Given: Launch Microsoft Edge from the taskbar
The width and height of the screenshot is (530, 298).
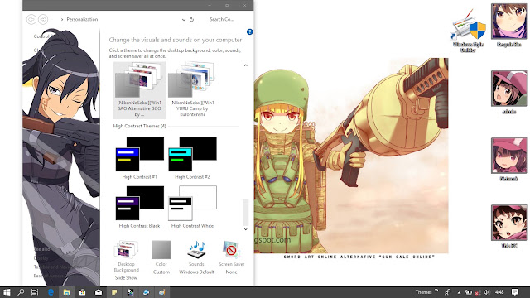Looking at the screenshot, I should (51, 292).
